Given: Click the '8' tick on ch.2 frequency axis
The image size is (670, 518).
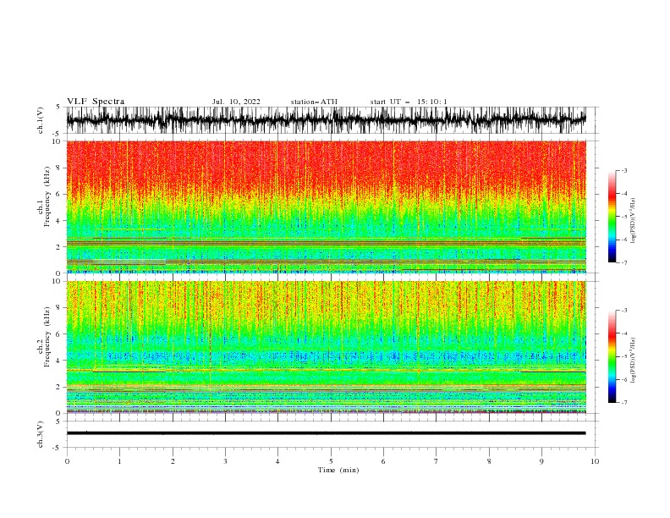Looking at the screenshot, I should click(58, 308).
